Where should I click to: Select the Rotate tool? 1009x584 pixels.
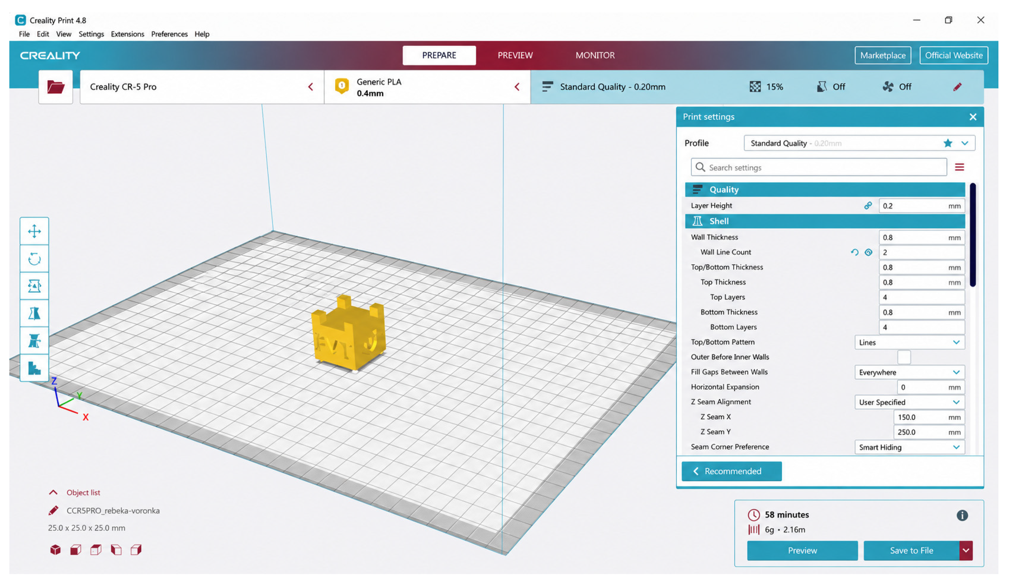pos(35,259)
